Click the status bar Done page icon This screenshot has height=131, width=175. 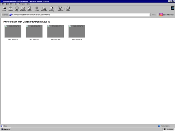click(x=2, y=126)
